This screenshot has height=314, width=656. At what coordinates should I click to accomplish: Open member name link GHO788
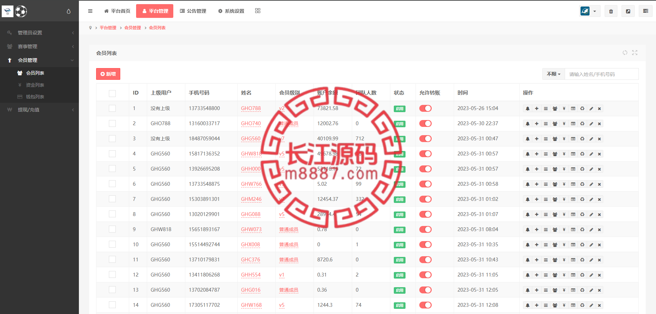[251, 108]
